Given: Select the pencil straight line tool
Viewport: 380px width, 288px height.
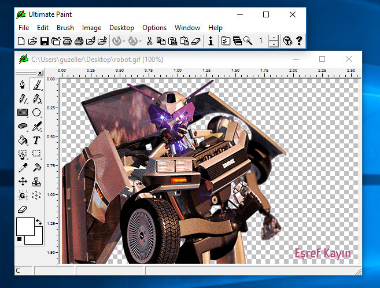Looking at the screenshot, I should [x=23, y=98].
